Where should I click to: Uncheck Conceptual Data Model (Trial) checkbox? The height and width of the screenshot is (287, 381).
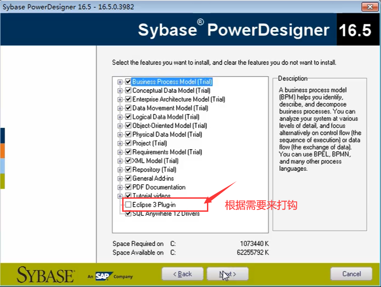click(x=129, y=91)
